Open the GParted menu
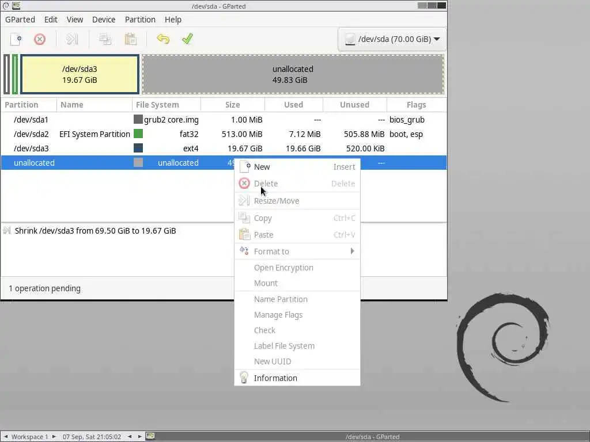 (20, 20)
